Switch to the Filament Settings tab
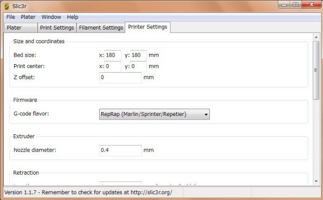The width and height of the screenshot is (323, 200). [x=101, y=27]
